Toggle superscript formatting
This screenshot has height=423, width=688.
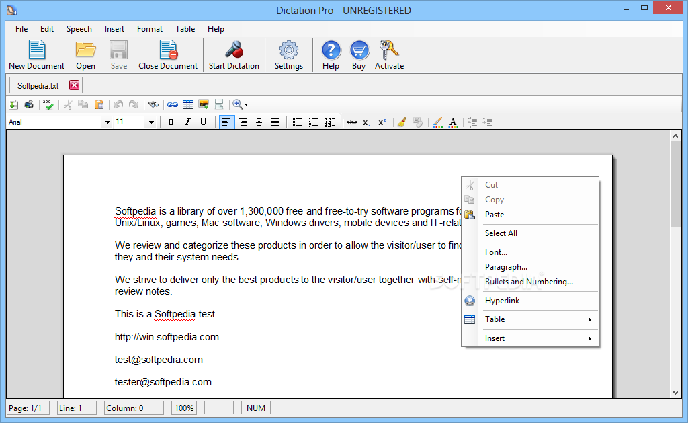[382, 122]
